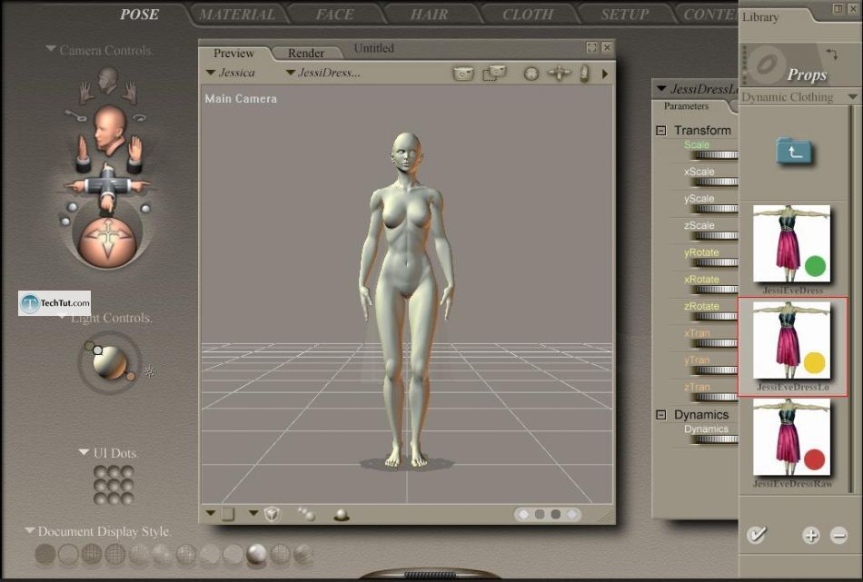The width and height of the screenshot is (863, 582).
Task: Click the area render icon
Action: click(493, 74)
